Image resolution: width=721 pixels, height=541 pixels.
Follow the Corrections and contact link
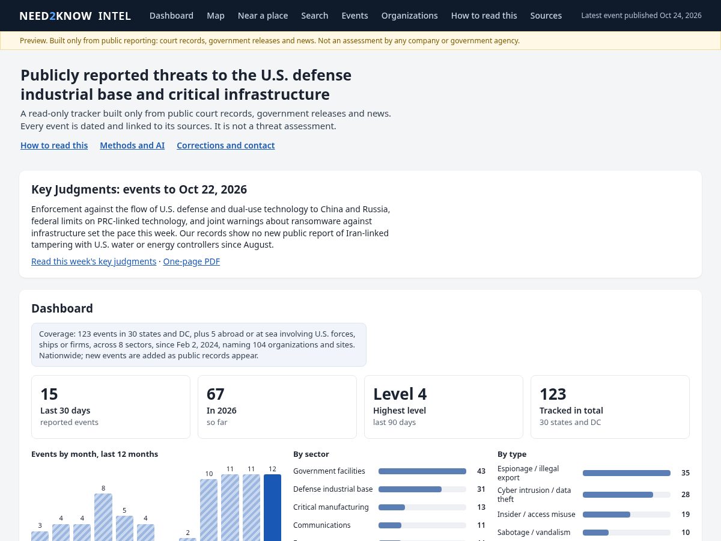click(x=226, y=145)
